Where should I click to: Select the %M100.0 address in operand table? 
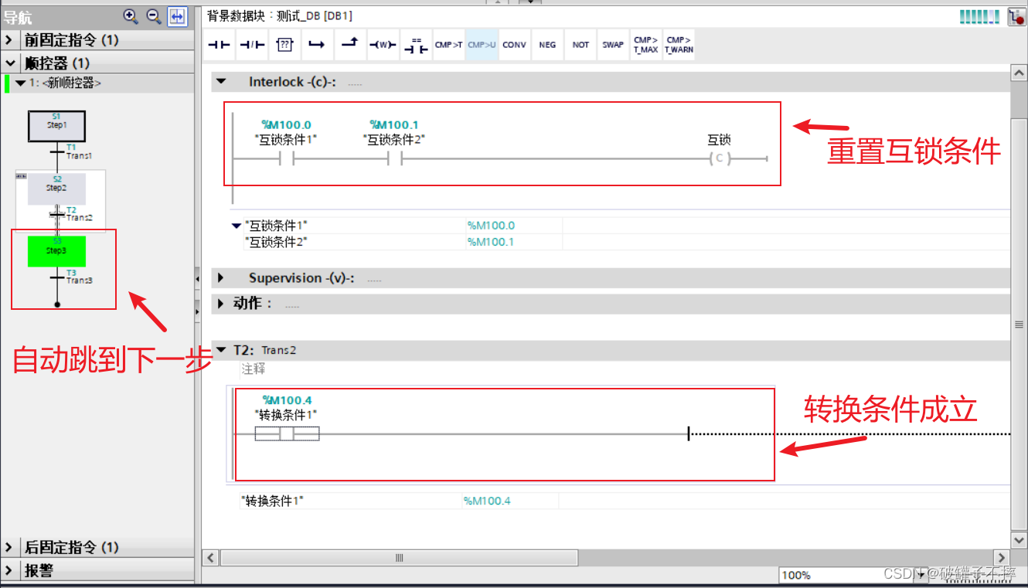click(x=491, y=226)
